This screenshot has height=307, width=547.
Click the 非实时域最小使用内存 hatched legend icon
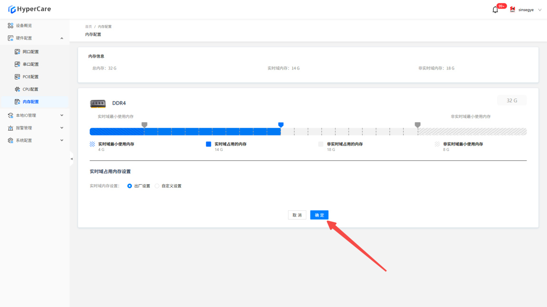[437, 144]
